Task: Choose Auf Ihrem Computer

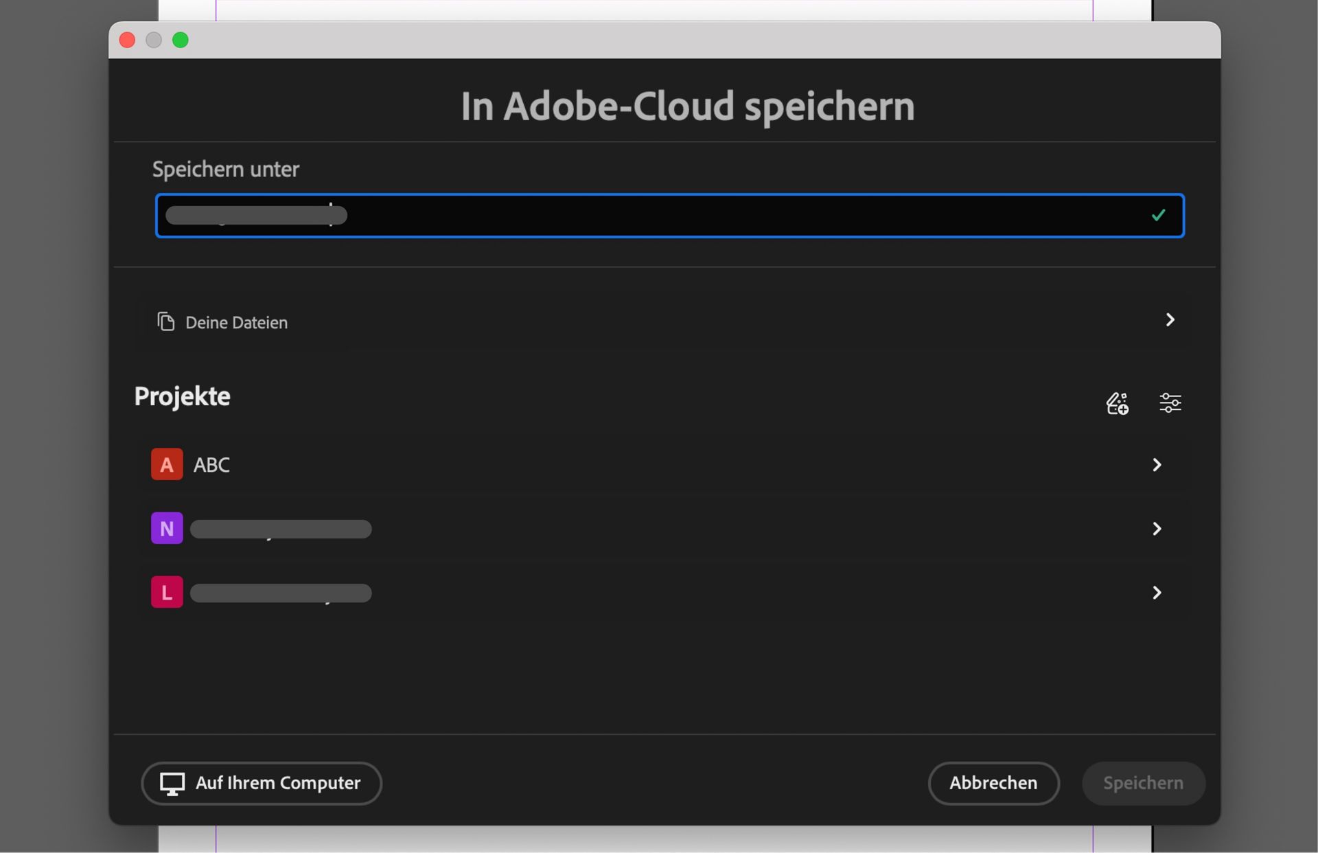Action: click(262, 783)
